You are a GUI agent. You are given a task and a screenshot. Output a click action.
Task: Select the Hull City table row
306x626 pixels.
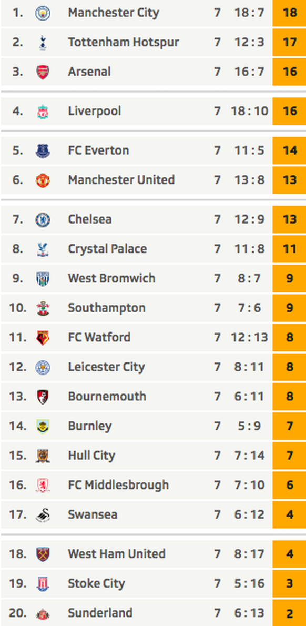[x=153, y=456]
